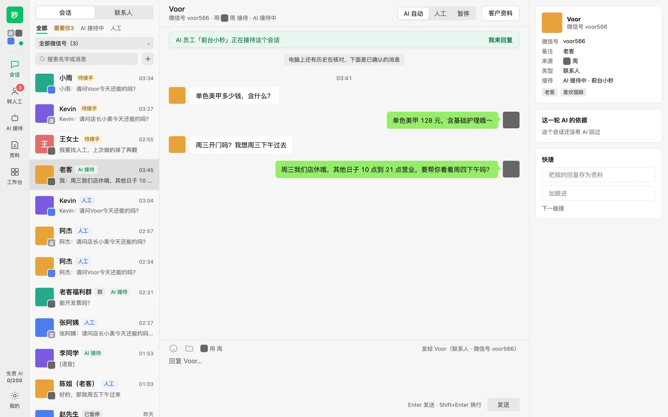
Task: Click the 发送 send button
Action: coord(503,404)
